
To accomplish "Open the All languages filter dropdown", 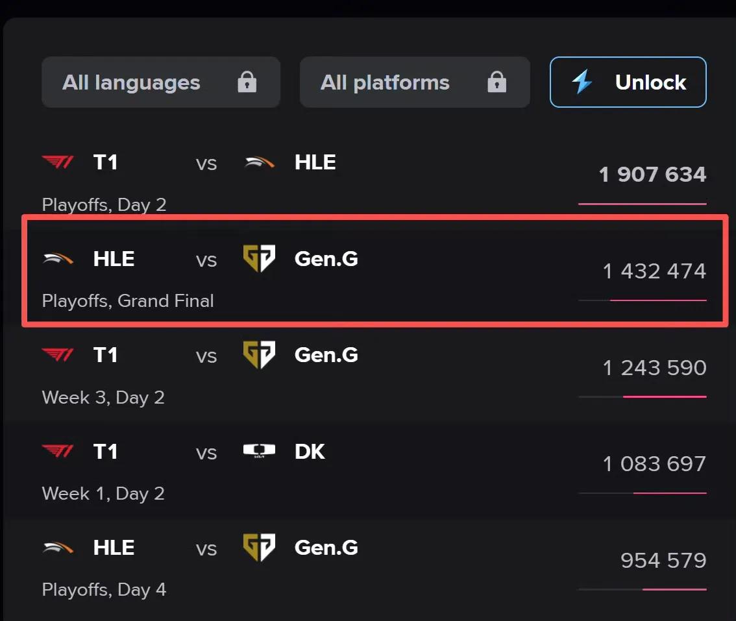I will (160, 82).
